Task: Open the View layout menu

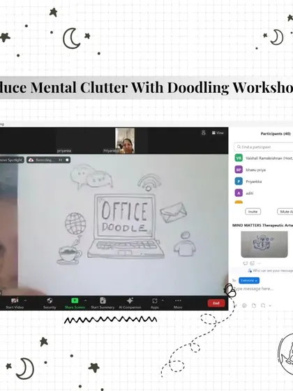Action: tap(218, 133)
